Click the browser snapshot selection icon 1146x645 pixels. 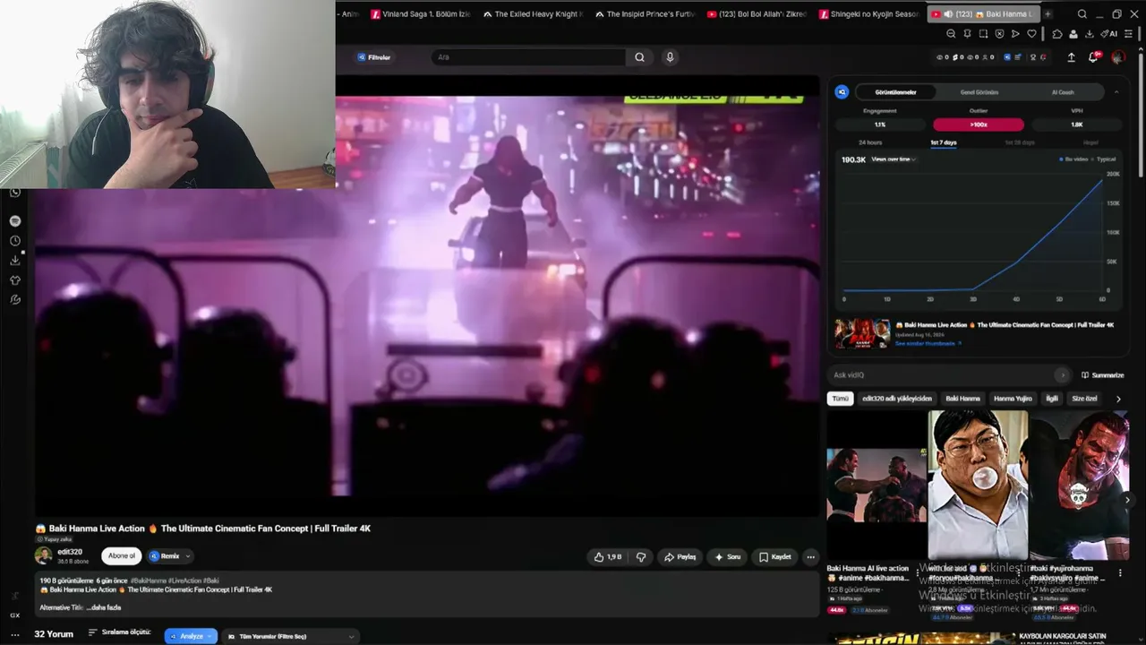tap(983, 34)
